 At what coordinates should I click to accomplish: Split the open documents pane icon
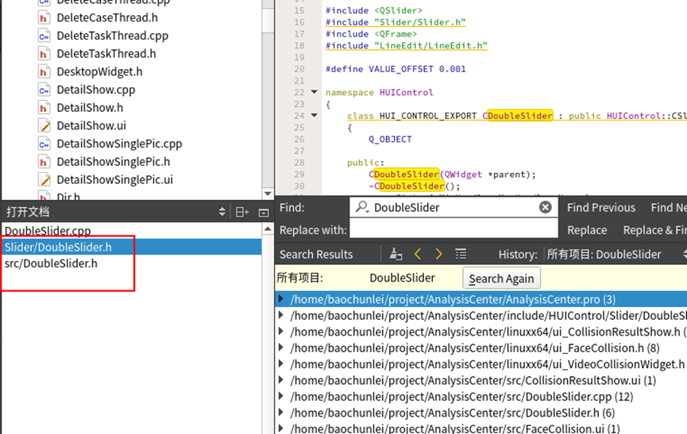(x=242, y=212)
